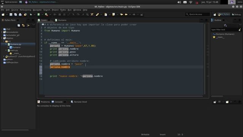Open the Window menu
Viewport: 243px width, 137px height.
[x=77, y=10]
